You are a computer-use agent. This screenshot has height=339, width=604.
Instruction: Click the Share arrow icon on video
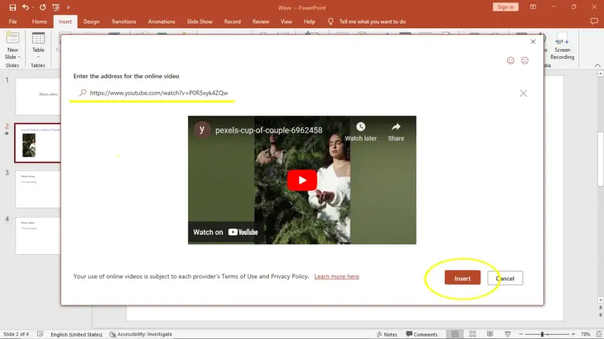(396, 127)
